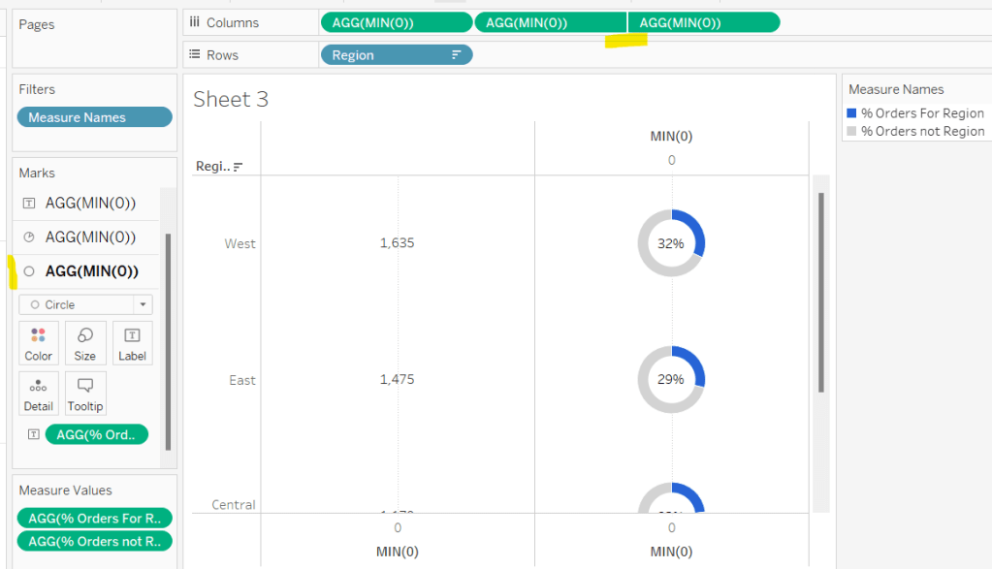Click gray % Orders not Region swatch
The image size is (992, 569).
[x=852, y=131]
